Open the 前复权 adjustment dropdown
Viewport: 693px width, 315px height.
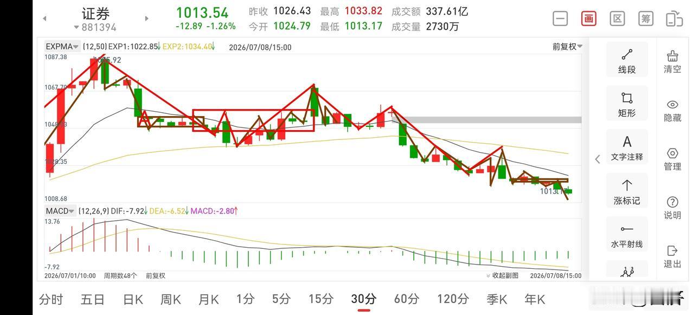coord(567,47)
